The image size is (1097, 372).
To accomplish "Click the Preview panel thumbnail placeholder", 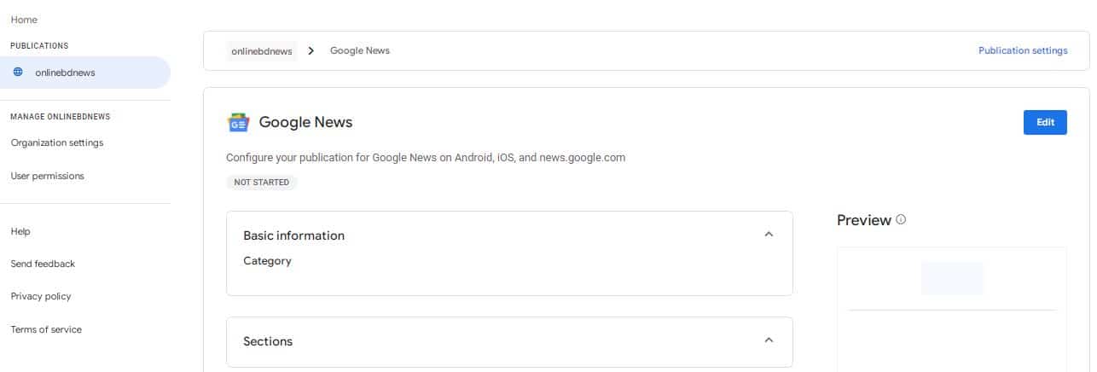I will pyautogui.click(x=952, y=279).
